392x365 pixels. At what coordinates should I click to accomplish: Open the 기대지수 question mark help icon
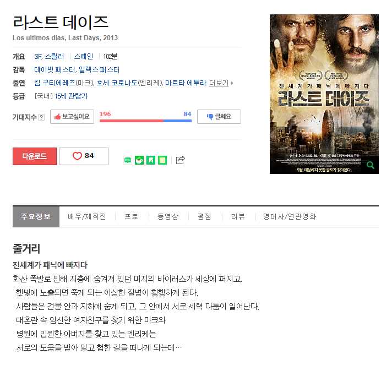tap(41, 117)
